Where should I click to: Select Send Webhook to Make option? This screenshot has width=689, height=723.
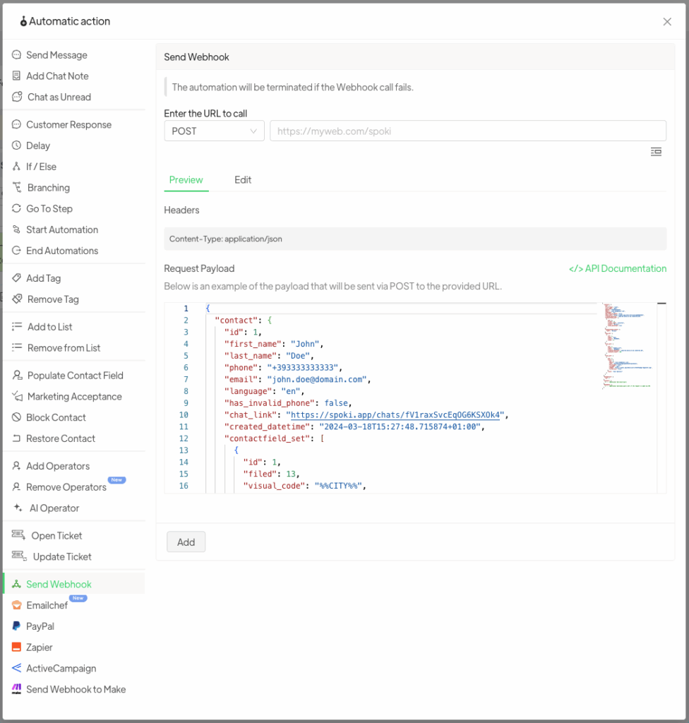(x=76, y=689)
